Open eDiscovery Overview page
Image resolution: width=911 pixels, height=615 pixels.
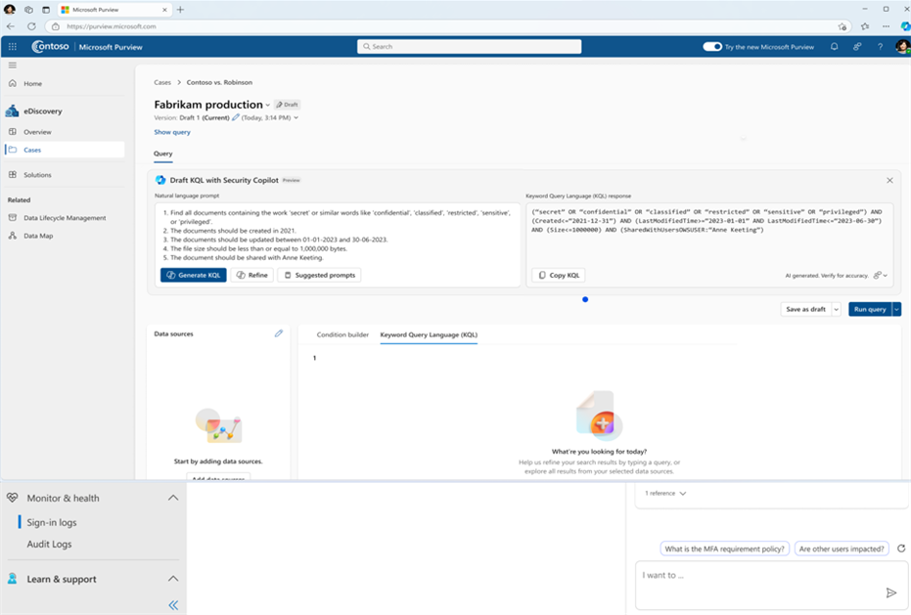pos(37,132)
